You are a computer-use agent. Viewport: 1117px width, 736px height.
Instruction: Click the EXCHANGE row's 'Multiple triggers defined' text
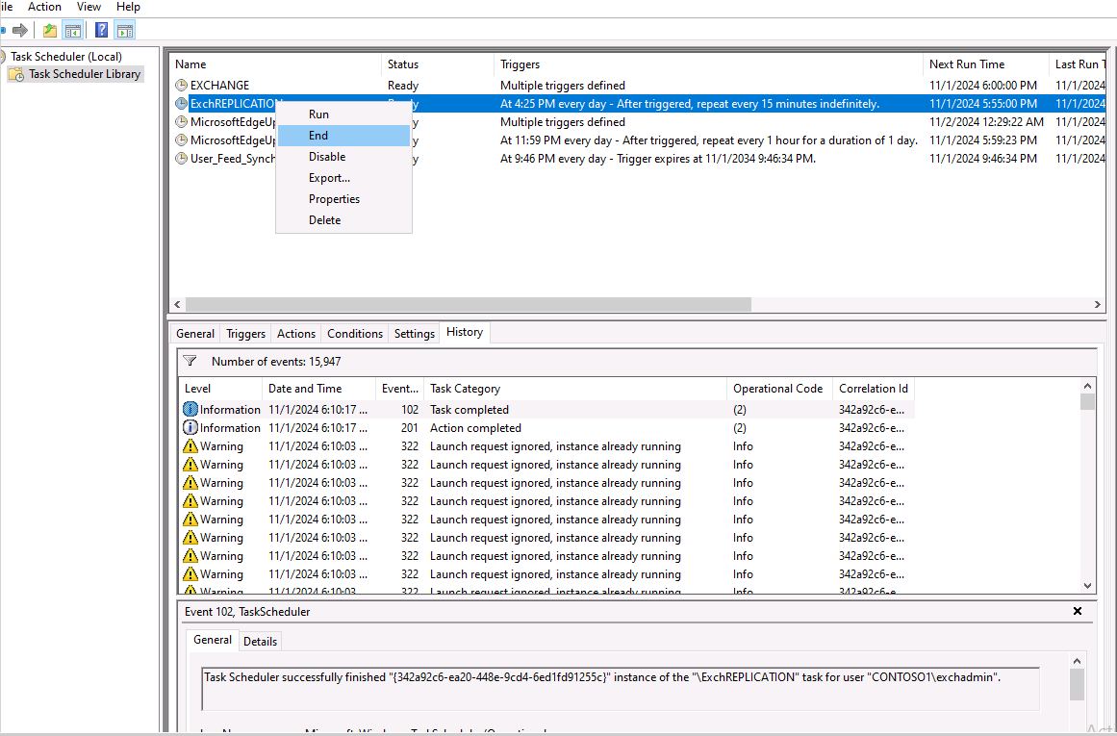pos(563,86)
